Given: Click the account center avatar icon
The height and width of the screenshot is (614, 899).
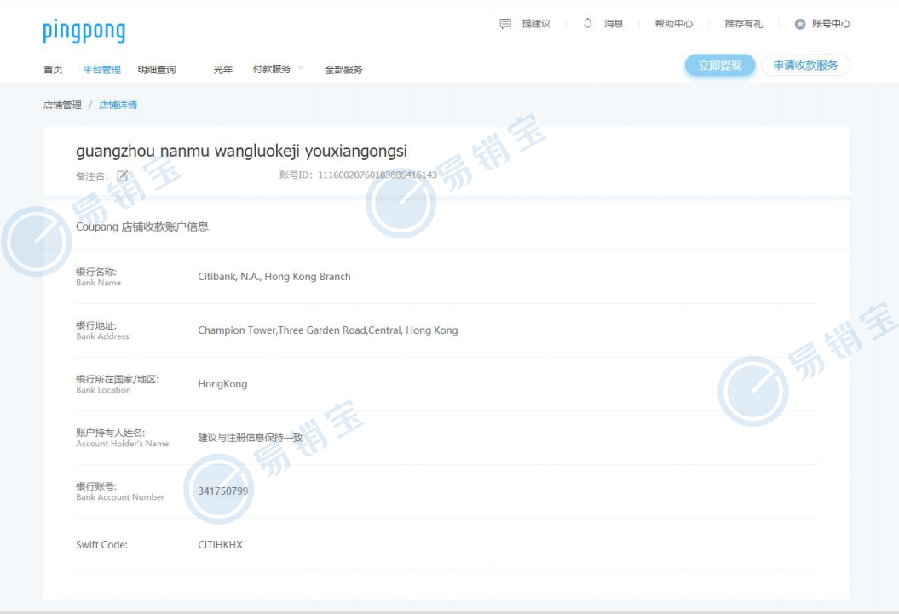Looking at the screenshot, I should tap(800, 24).
